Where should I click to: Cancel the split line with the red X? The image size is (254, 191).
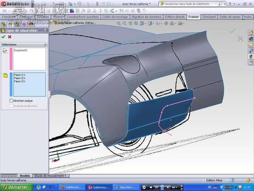pos(10,37)
